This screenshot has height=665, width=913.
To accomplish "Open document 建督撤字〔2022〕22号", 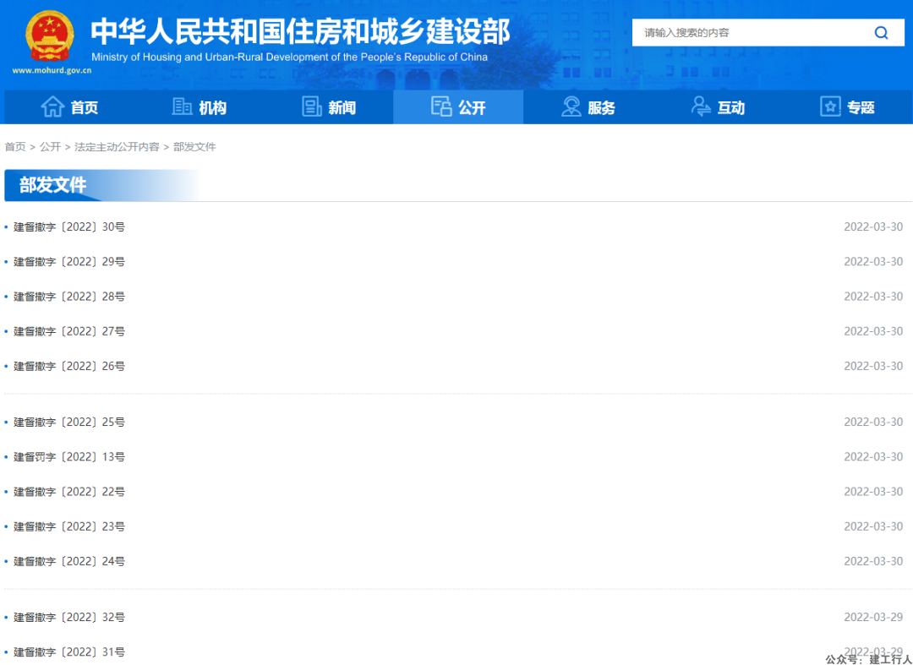I will (69, 492).
